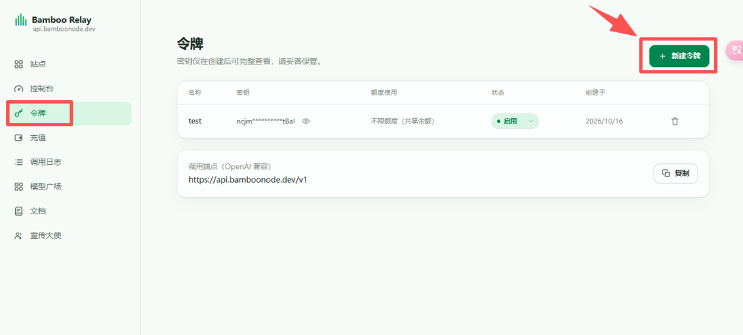Reveal the test key with eye icon
This screenshot has width=743, height=335.
pyautogui.click(x=306, y=122)
